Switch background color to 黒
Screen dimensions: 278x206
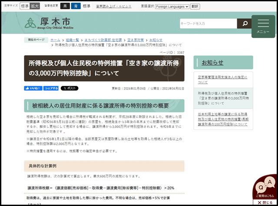point(65,6)
